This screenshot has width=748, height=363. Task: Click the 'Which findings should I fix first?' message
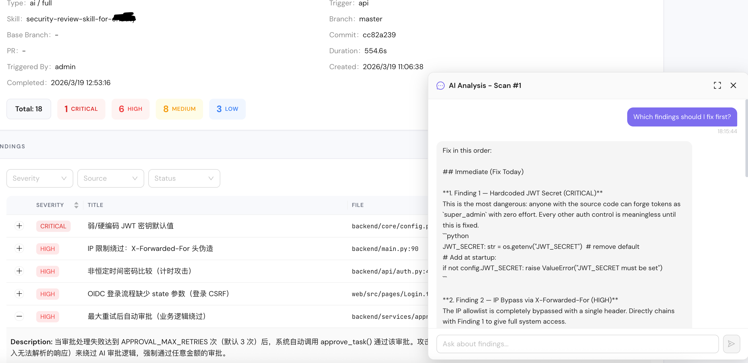[x=682, y=117]
